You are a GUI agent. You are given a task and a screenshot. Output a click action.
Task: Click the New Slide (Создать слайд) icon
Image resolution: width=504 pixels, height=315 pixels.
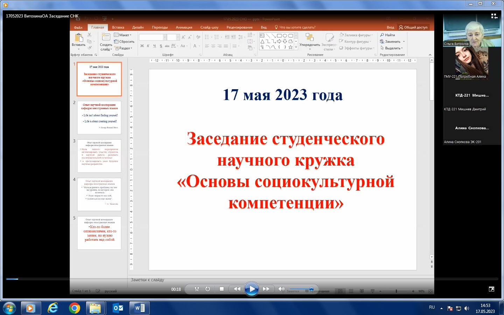pos(106,37)
